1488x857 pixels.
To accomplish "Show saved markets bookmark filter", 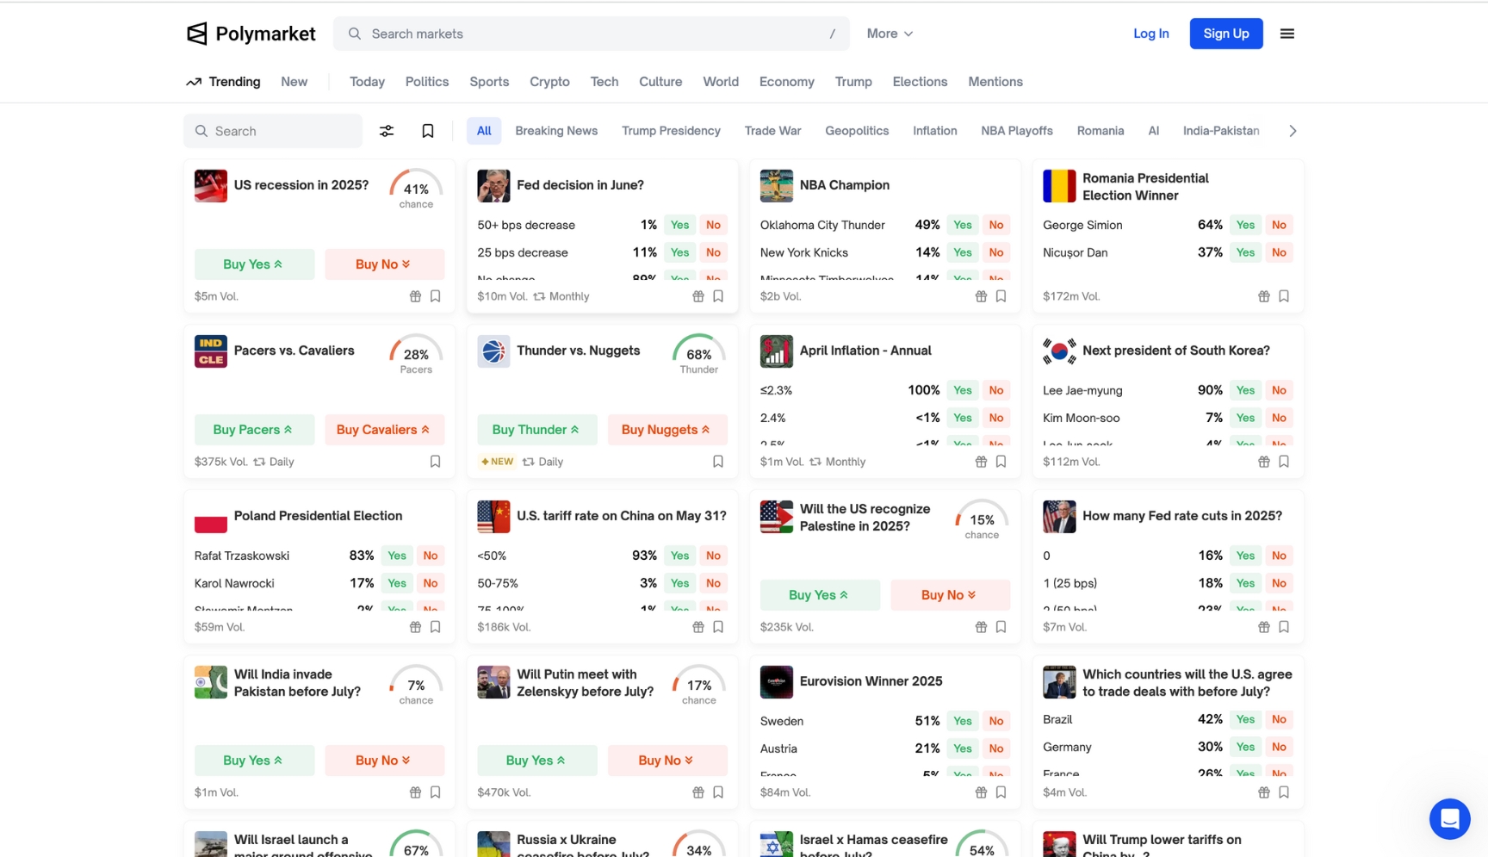I will 428,131.
